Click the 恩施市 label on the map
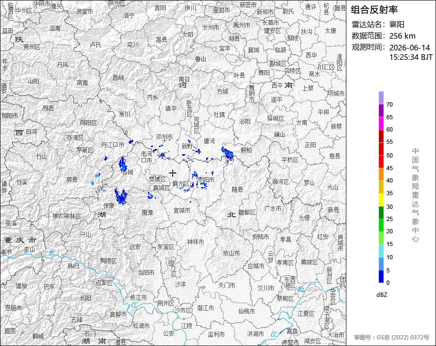This screenshot has height=346, width=436. click(x=13, y=308)
